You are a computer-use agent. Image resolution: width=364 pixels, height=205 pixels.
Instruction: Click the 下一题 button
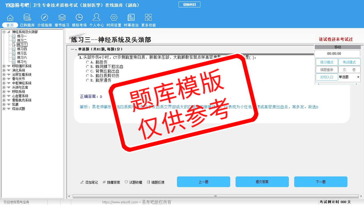click(x=321, y=182)
